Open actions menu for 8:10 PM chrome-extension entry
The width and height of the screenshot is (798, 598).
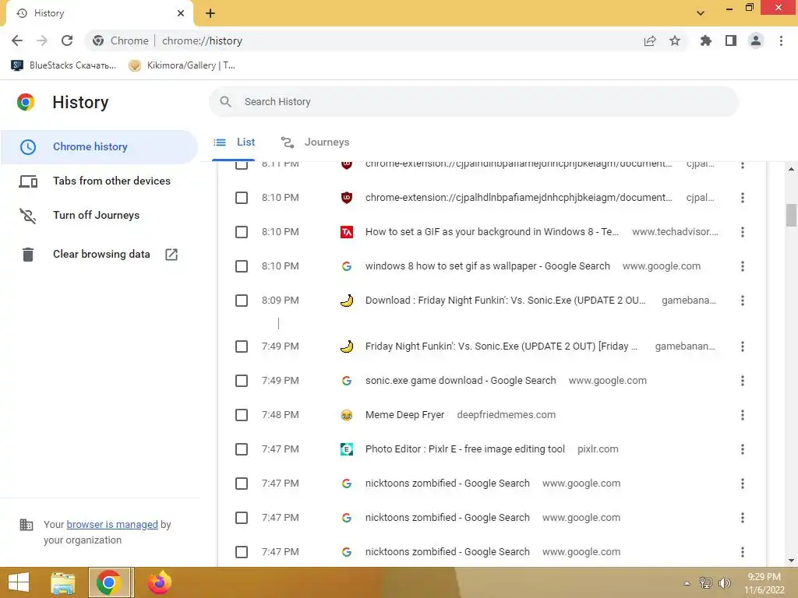click(743, 198)
